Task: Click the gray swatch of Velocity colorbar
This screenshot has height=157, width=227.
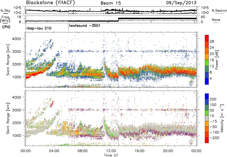Action: pyautogui.click(x=207, y=118)
